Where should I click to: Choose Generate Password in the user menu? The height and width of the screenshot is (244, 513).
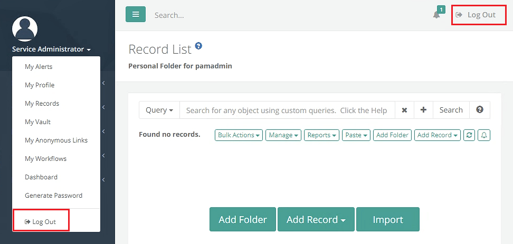53,196
